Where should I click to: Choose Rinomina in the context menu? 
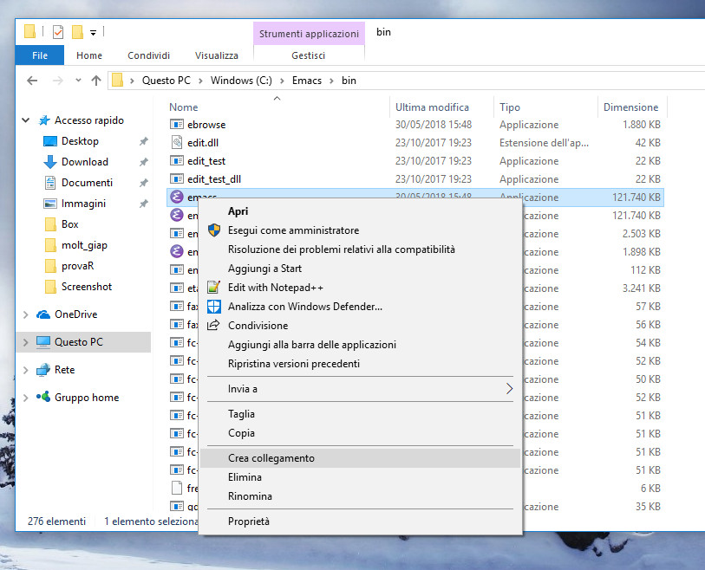tap(360, 496)
